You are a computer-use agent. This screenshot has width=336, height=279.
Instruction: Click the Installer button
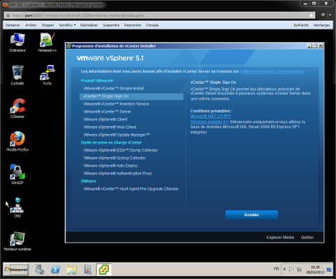pos(251,215)
